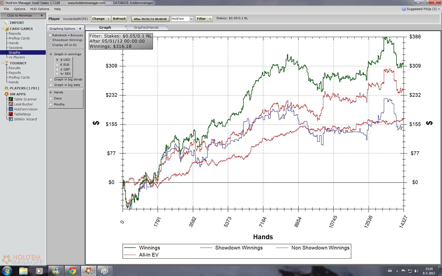442x276 pixels.
Task: Select EUR currency radio button
Action: [57, 64]
